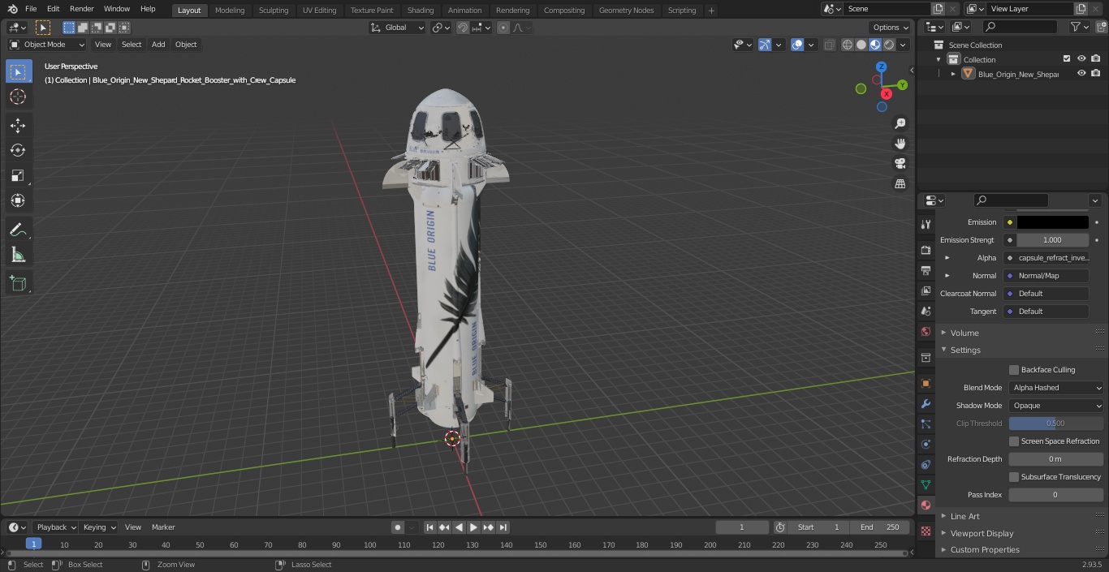Toggle Collection exclude checkbox in outliner
The image size is (1109, 572).
click(x=1067, y=59)
